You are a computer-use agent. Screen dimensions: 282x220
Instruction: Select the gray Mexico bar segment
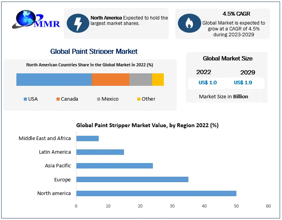click(x=140, y=80)
